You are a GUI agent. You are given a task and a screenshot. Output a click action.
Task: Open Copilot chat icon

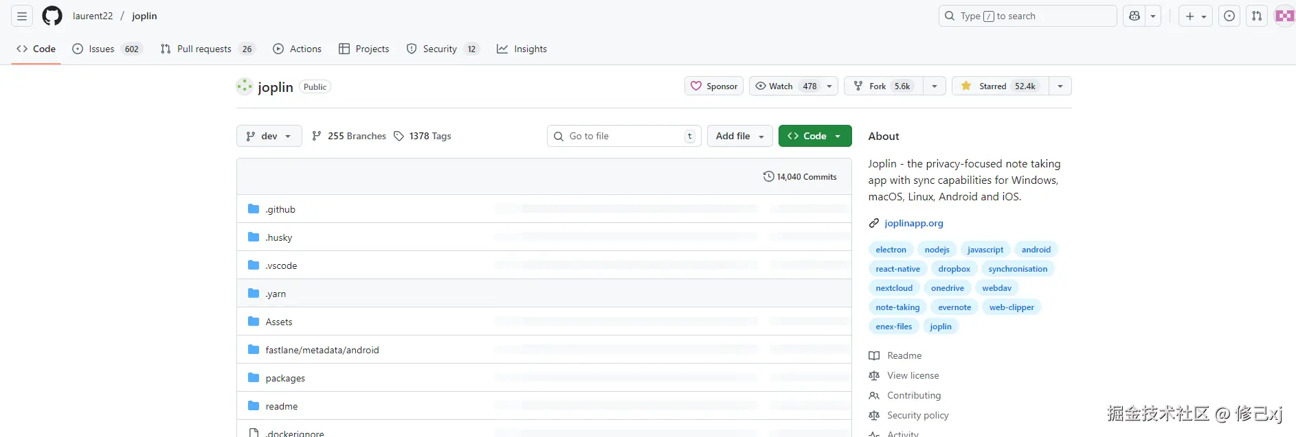pyautogui.click(x=1135, y=16)
